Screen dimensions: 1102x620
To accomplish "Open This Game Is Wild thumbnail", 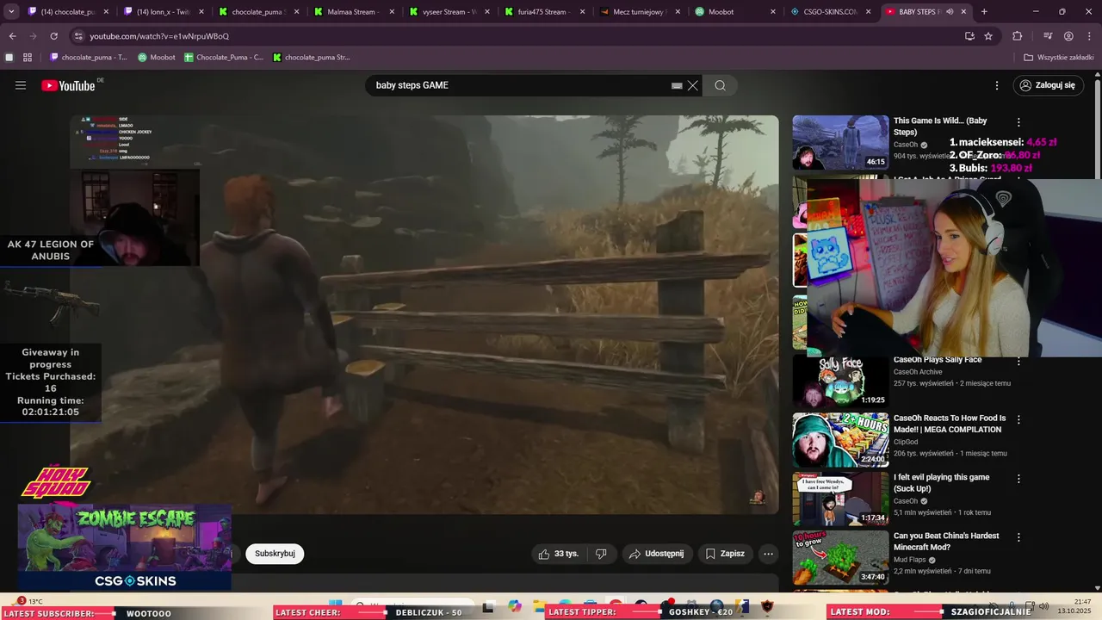I will (840, 143).
